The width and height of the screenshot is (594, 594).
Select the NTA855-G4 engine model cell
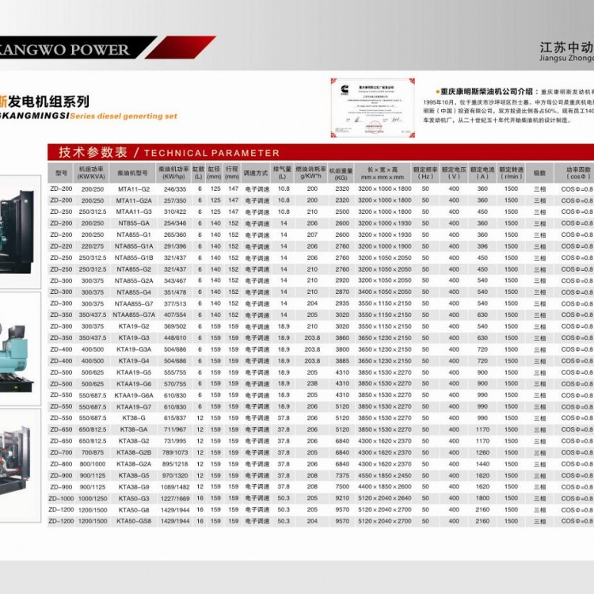click(x=134, y=292)
